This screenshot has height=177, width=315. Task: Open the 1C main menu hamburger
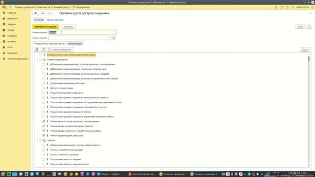pyautogui.click(x=10, y=7)
